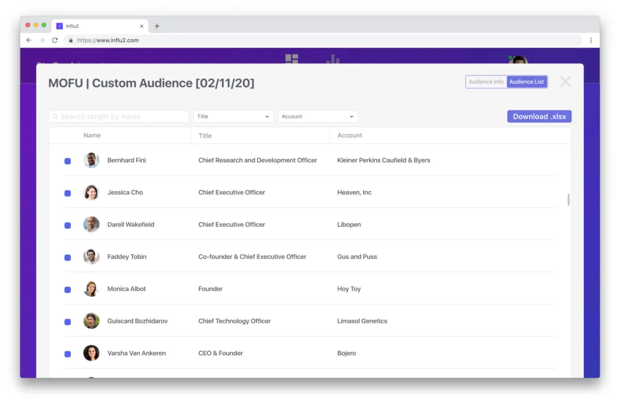Click the Download .xlsx button
620x402 pixels.
click(x=539, y=117)
